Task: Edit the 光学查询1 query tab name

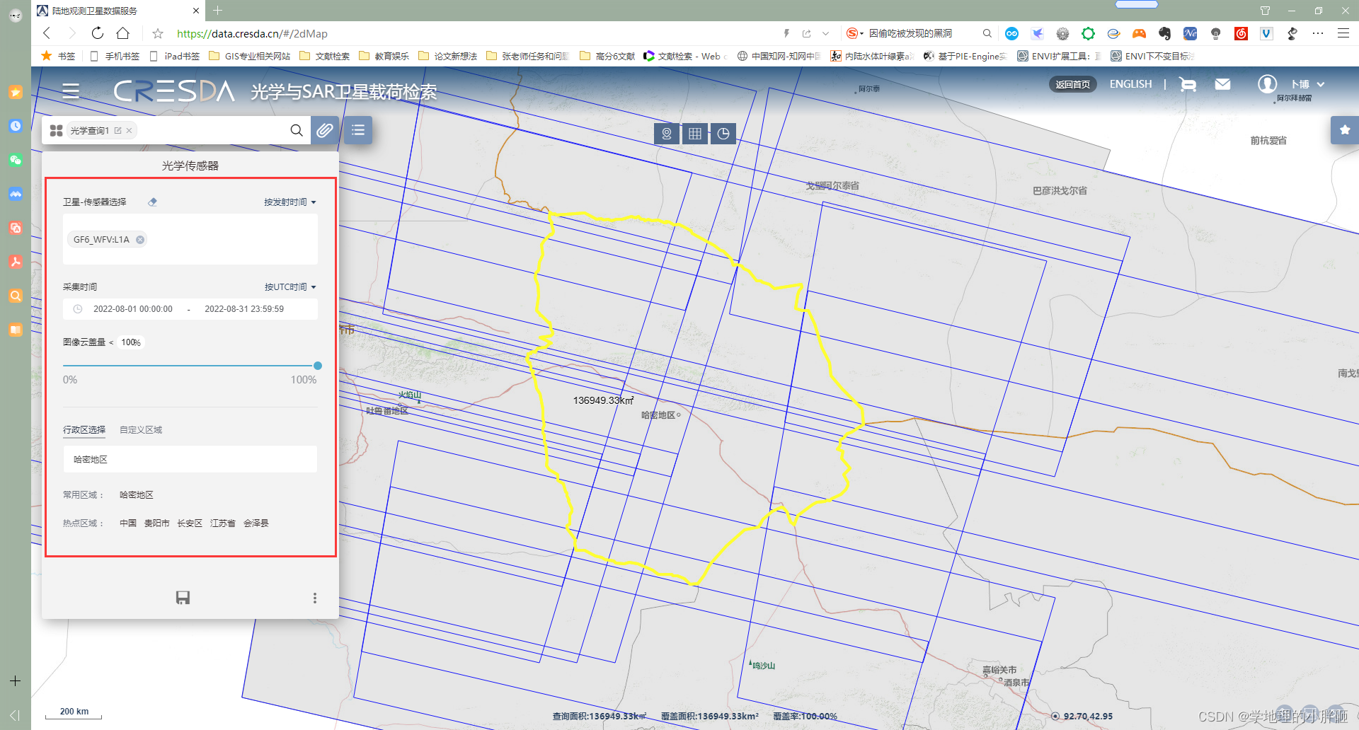Action: (x=117, y=131)
